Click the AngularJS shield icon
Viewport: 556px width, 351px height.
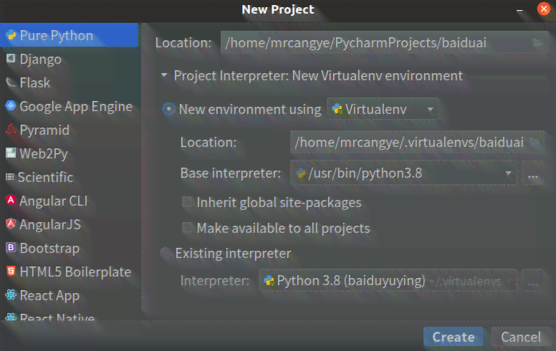coord(11,223)
